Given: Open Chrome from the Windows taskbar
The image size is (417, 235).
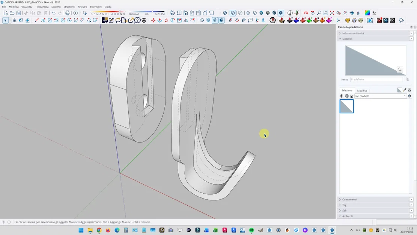Looking at the screenshot, I should pos(99,230).
